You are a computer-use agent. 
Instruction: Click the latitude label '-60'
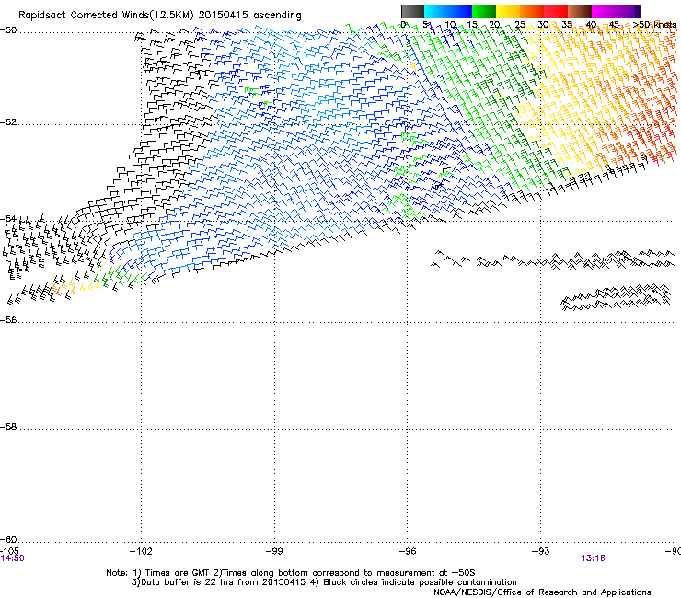point(8,540)
